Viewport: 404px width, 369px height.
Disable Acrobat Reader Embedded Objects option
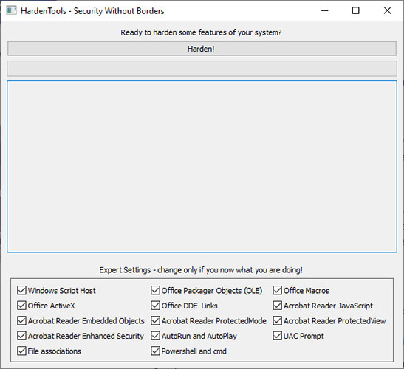coord(21,320)
